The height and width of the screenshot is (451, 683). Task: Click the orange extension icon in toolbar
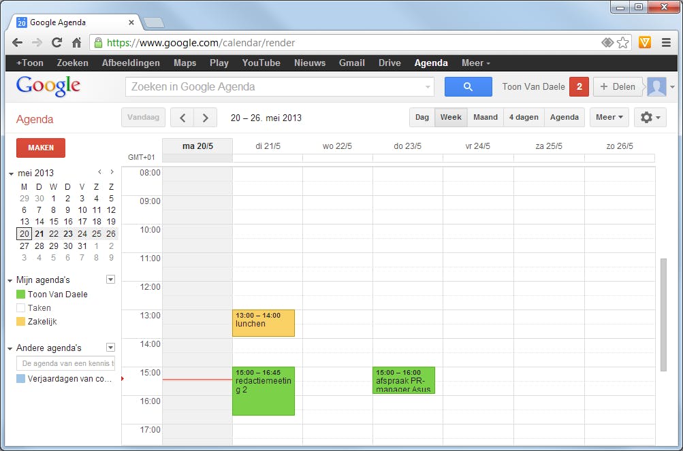(x=645, y=42)
